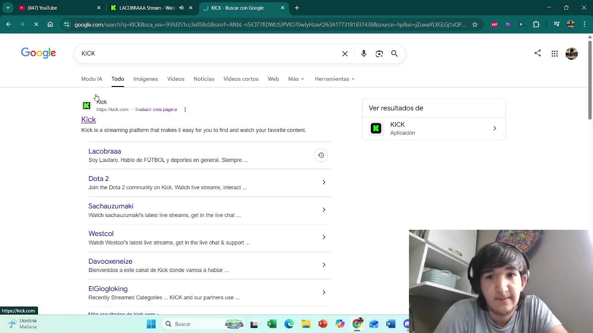Select the Noticias results tab
Viewport: 593px width, 333px height.
[x=204, y=79]
